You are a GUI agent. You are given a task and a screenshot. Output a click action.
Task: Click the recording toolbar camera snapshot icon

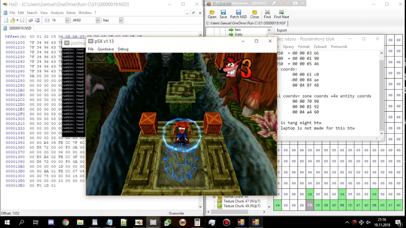(295, 3)
